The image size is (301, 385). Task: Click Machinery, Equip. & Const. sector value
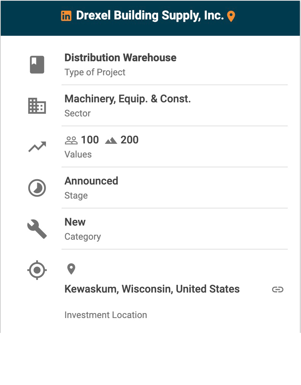tap(128, 99)
